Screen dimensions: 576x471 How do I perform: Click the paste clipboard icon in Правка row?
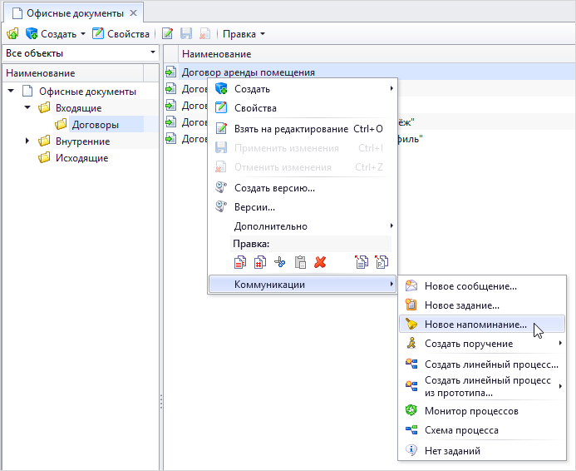300,263
